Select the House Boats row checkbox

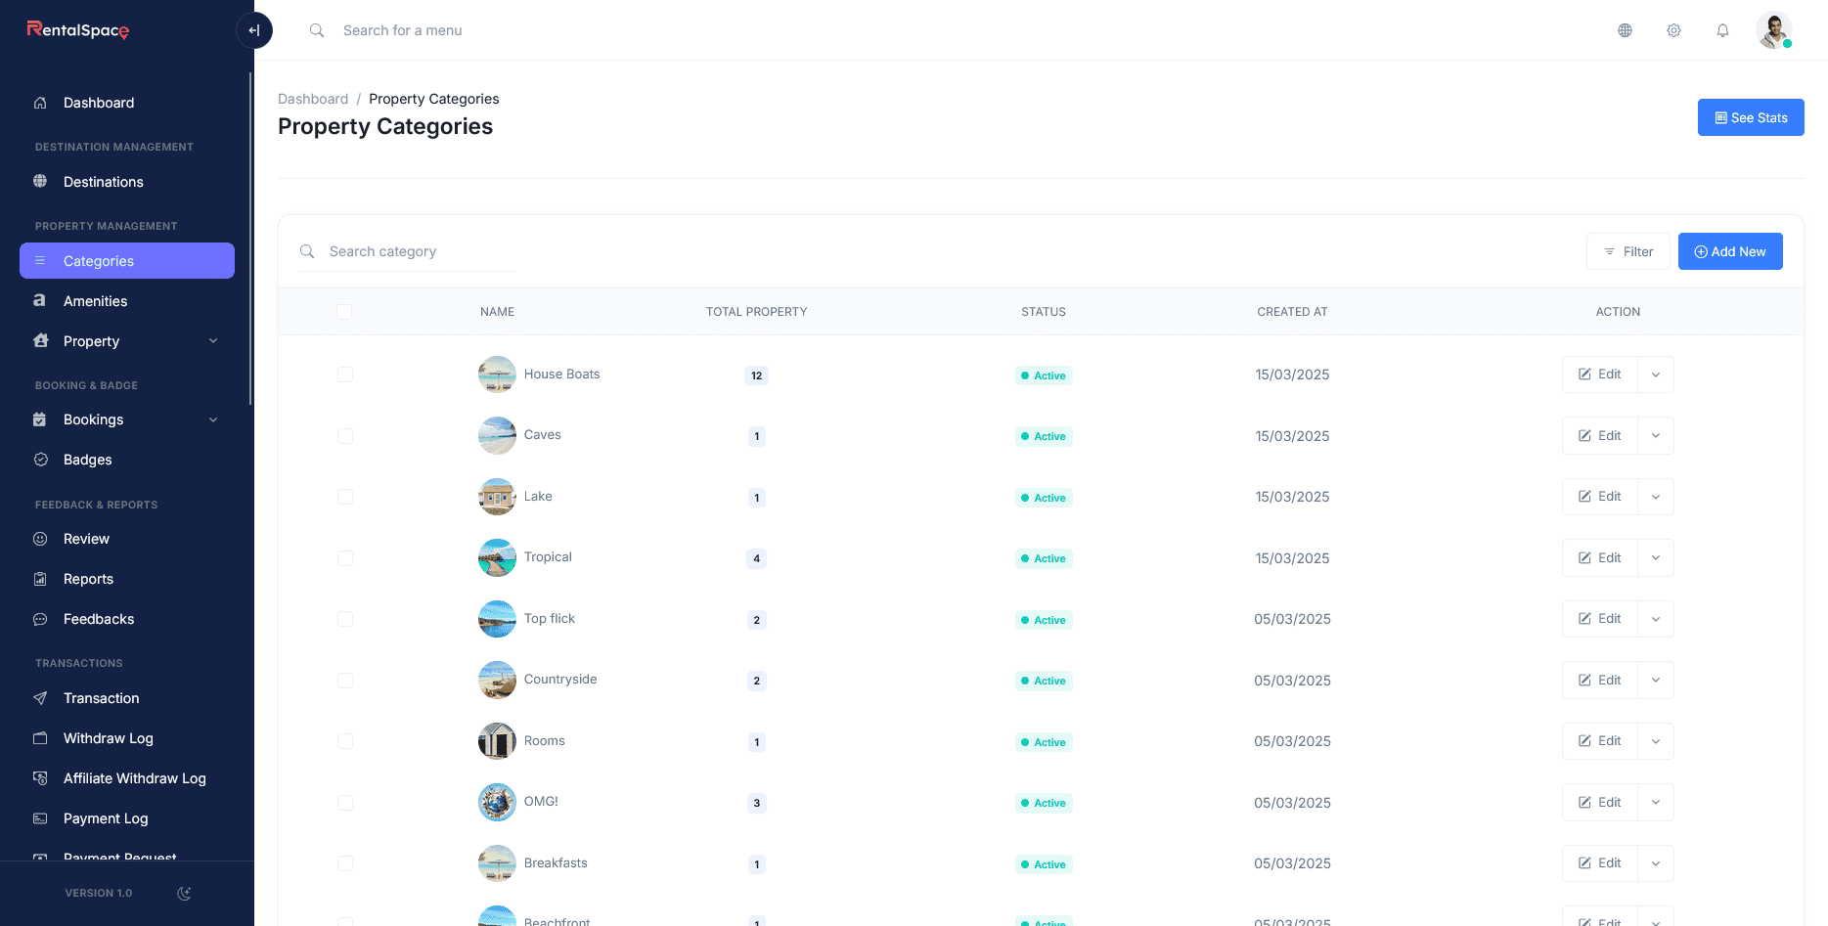click(x=345, y=375)
